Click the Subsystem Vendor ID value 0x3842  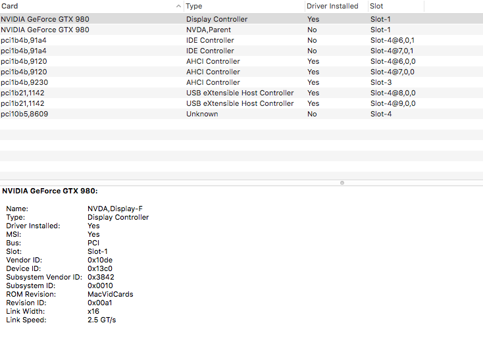pyautogui.click(x=101, y=277)
